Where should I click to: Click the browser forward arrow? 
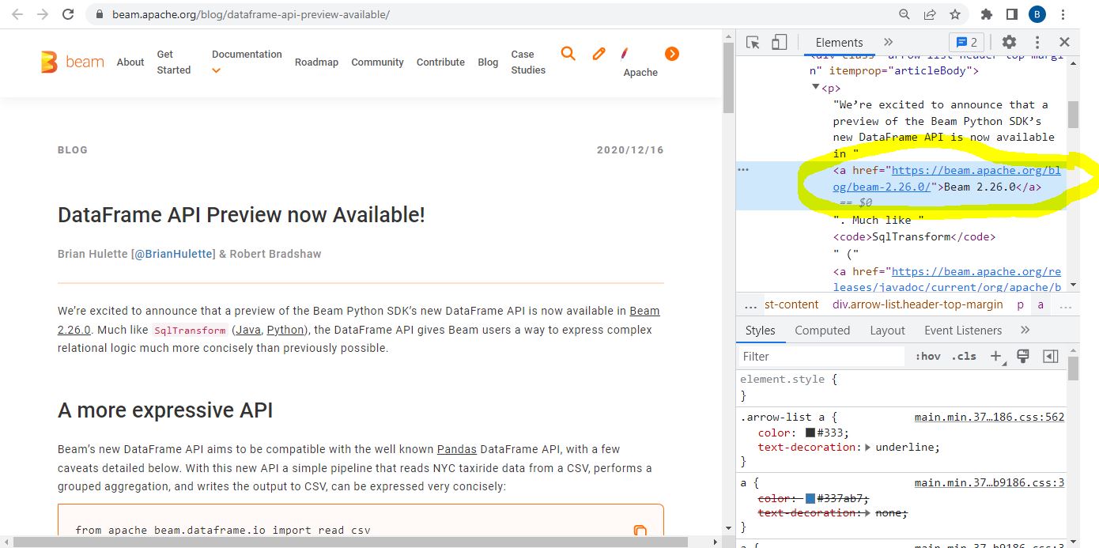tap(43, 14)
